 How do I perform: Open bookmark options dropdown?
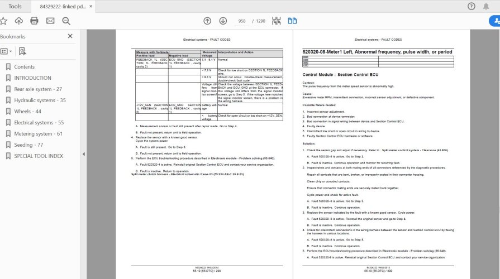coord(6,51)
